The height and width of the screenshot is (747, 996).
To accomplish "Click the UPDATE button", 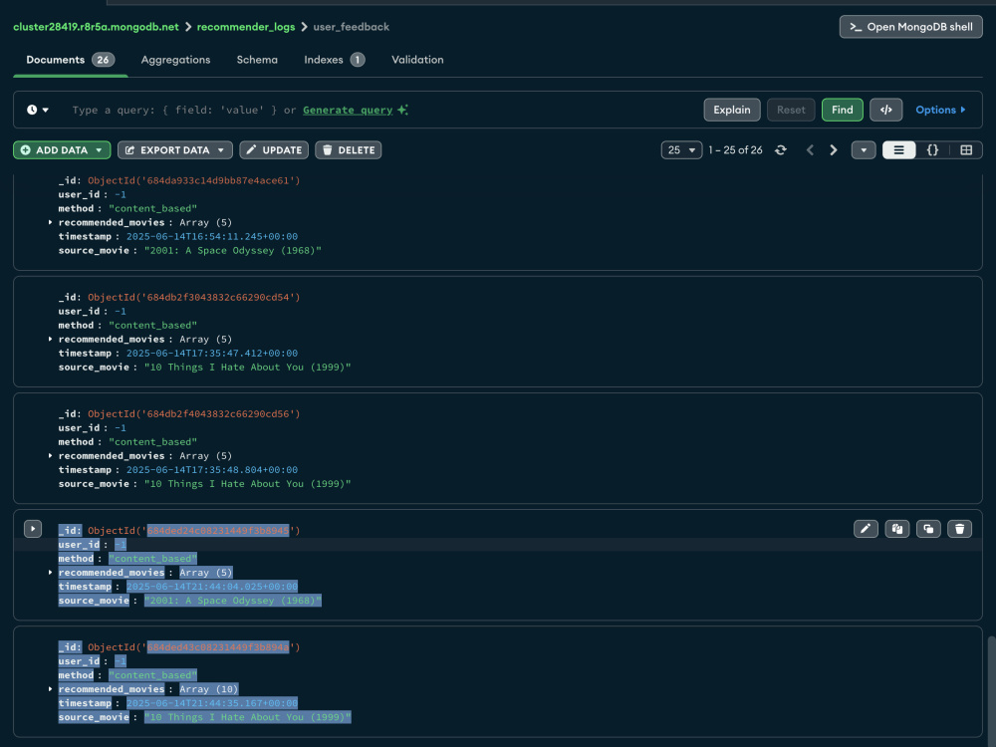I will click(x=274, y=150).
